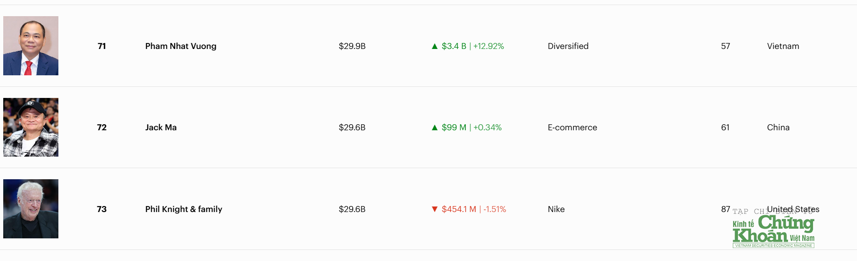
Task: Click Phil Knight's portrait photo
Action: point(31,209)
